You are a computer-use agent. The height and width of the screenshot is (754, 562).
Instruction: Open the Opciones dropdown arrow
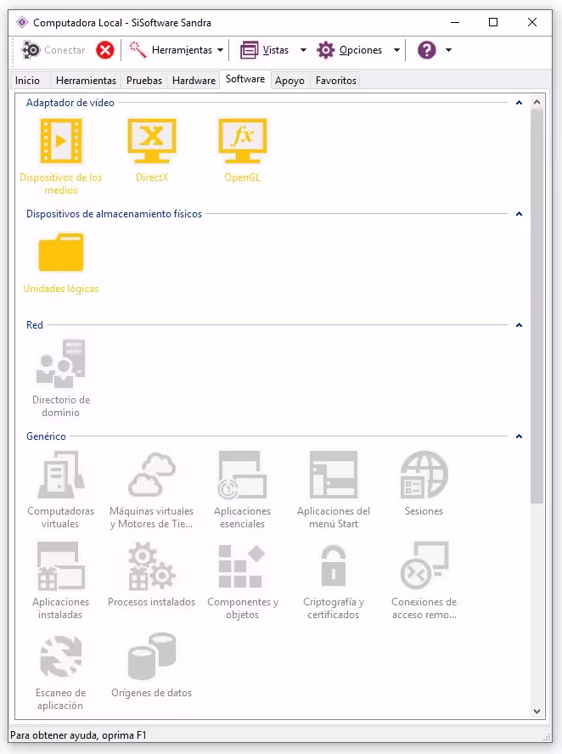pyautogui.click(x=396, y=50)
